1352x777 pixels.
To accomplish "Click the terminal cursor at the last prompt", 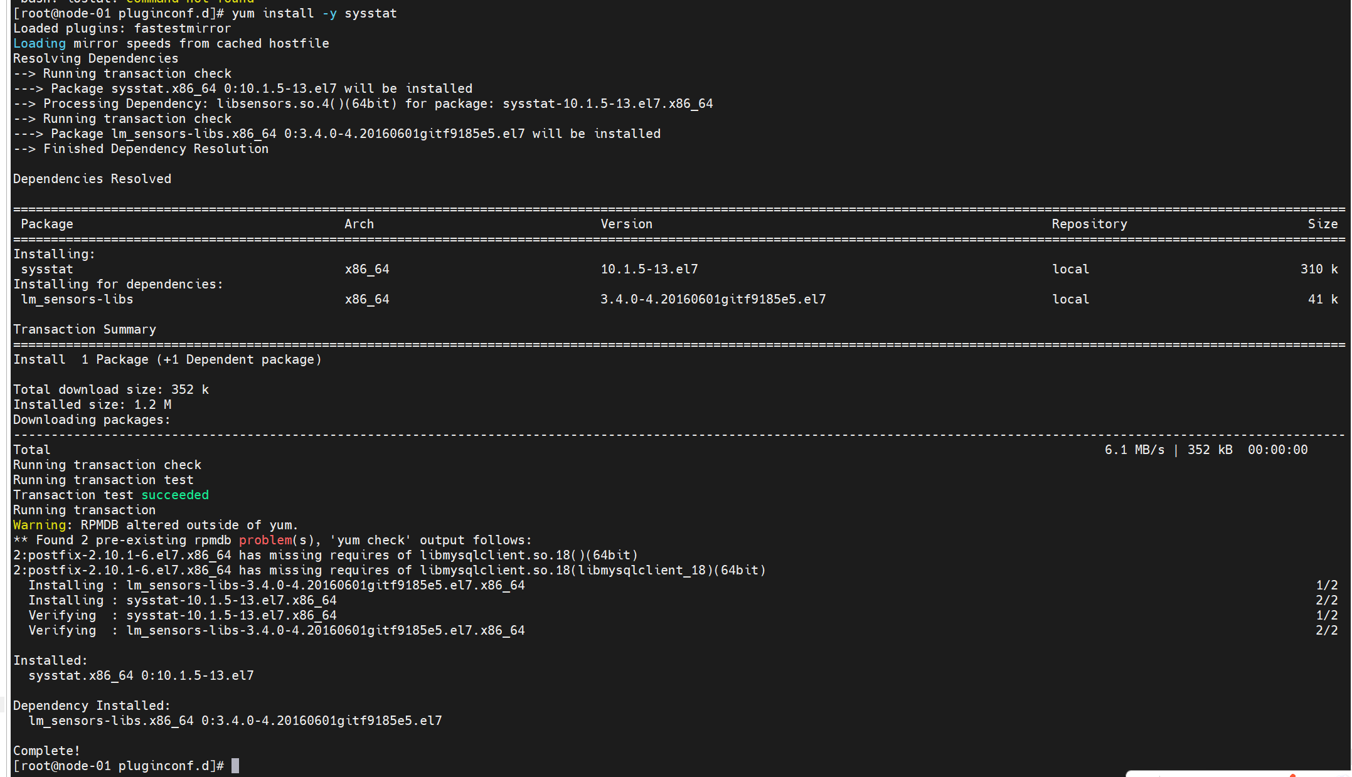I will point(235,766).
